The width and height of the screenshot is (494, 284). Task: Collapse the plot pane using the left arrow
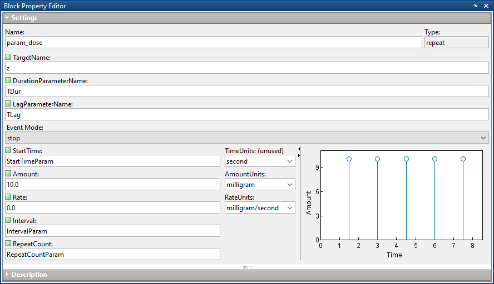click(299, 149)
